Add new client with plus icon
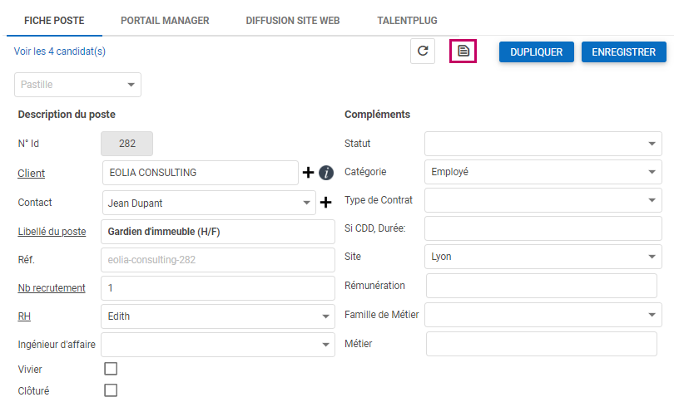 (x=308, y=173)
